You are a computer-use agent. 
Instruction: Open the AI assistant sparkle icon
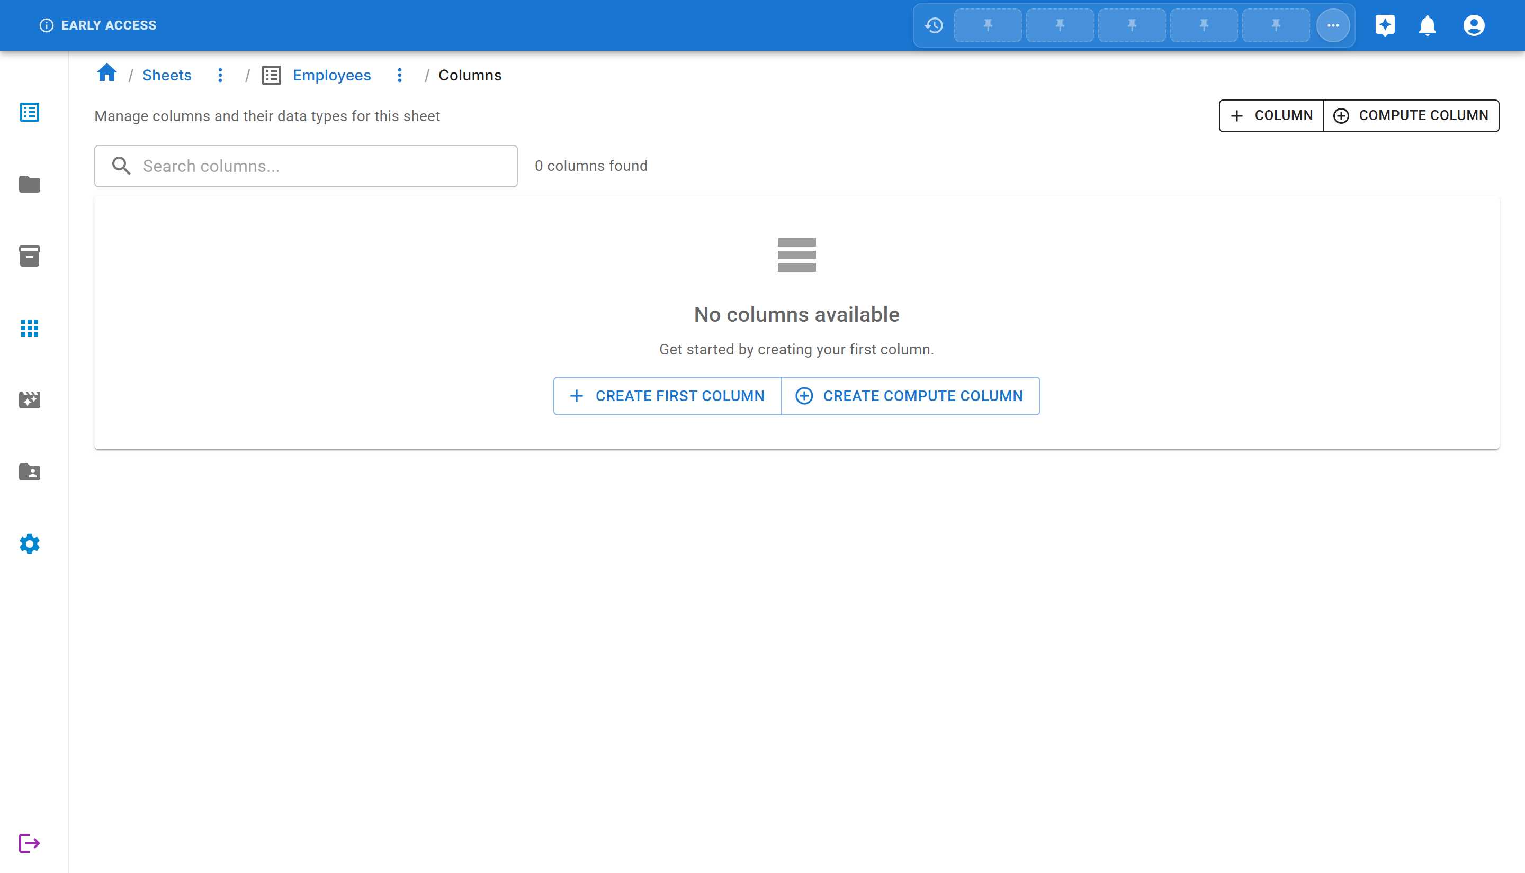click(x=1385, y=25)
